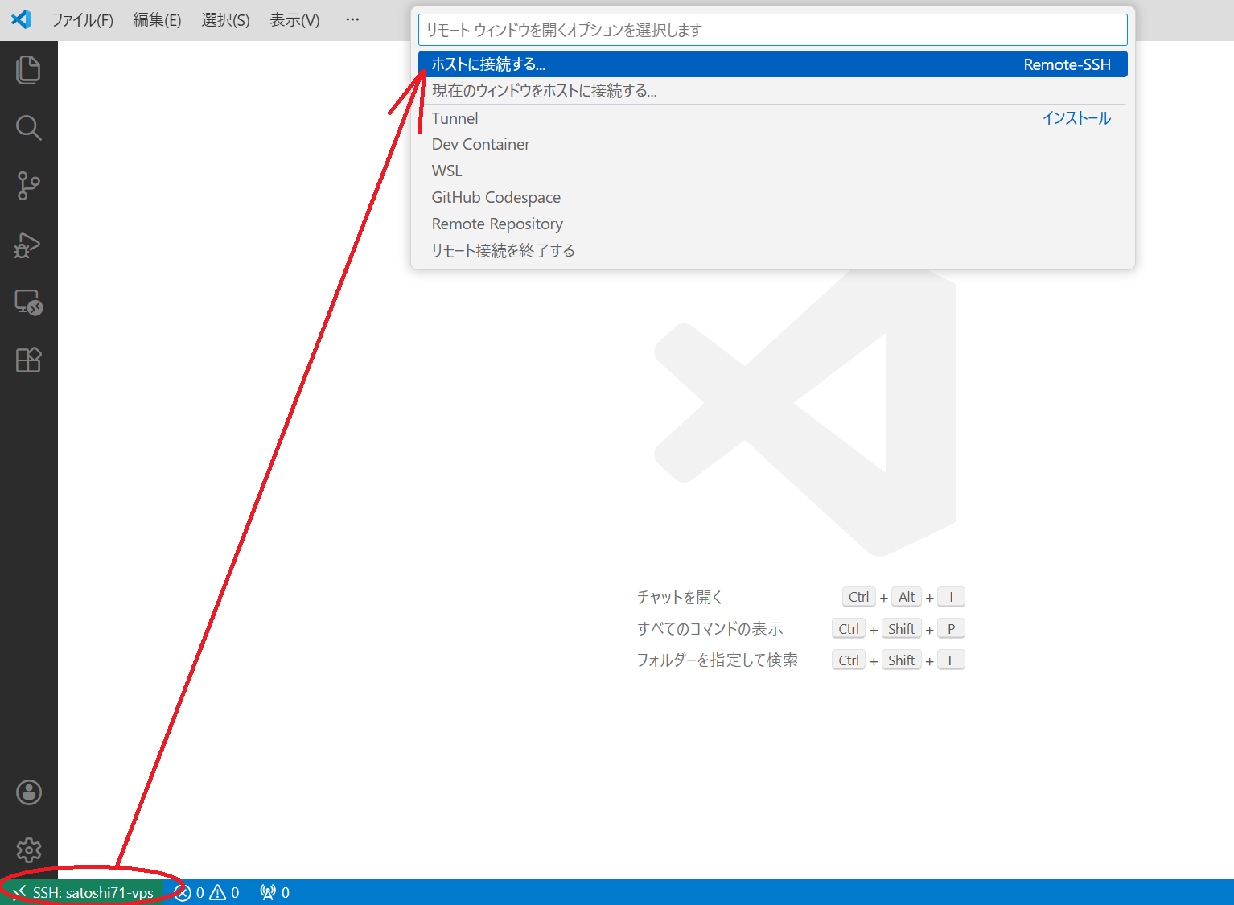Click the VS Code logo in the title bar
Viewport: 1234px width, 905px height.
[20, 19]
